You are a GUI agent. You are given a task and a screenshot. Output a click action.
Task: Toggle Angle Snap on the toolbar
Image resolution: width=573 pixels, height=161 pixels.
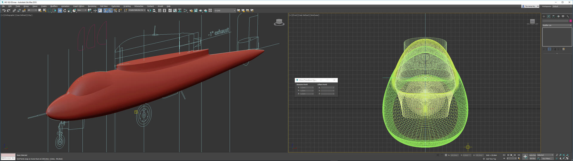click(110, 10)
